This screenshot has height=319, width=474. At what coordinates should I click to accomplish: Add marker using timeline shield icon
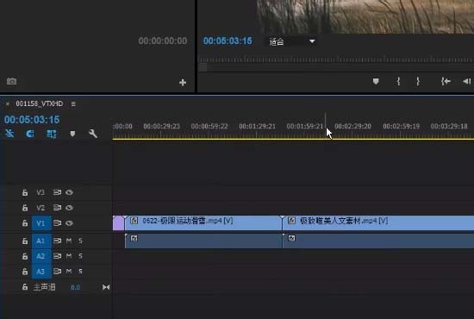pos(72,134)
